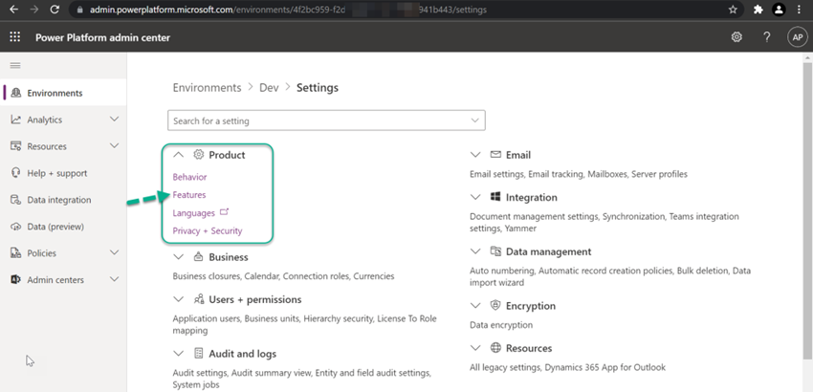The height and width of the screenshot is (392, 813).
Task: Open the settings gear in header
Action: (x=736, y=37)
